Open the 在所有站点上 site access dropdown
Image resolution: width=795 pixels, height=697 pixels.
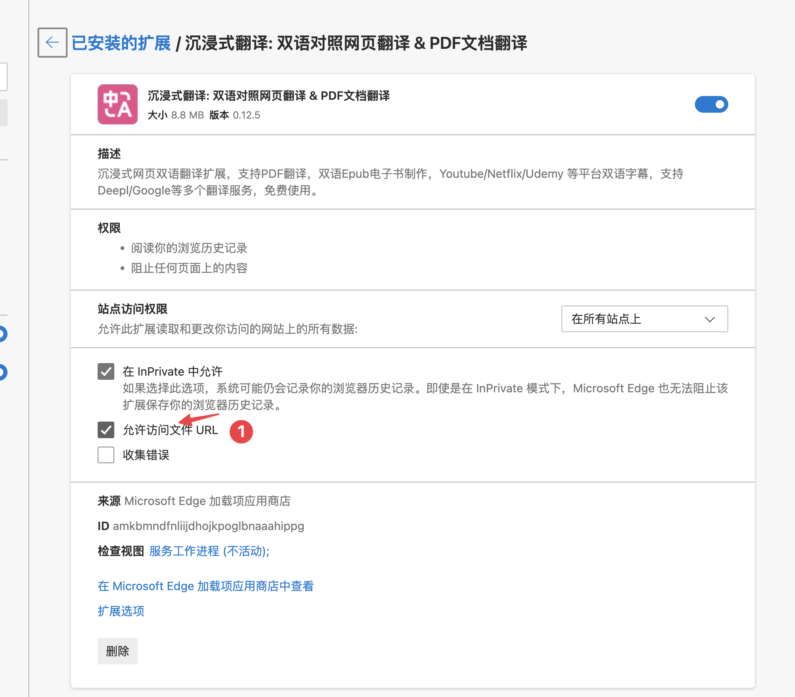(644, 319)
